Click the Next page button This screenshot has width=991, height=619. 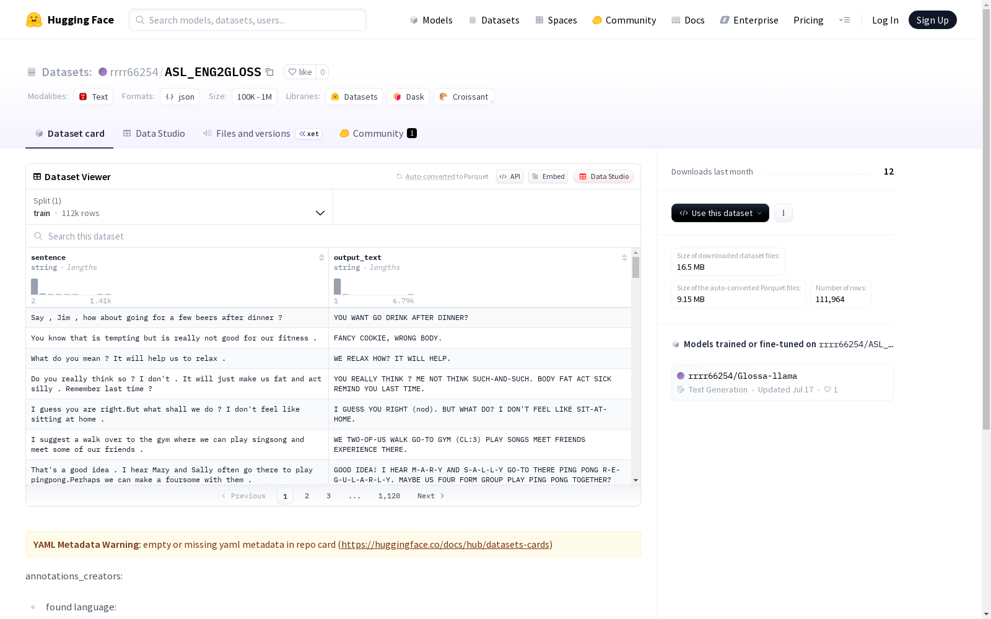tap(431, 496)
